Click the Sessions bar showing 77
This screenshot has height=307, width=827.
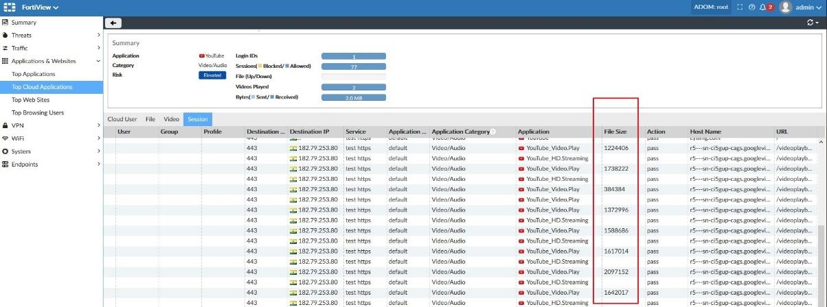[x=354, y=66]
